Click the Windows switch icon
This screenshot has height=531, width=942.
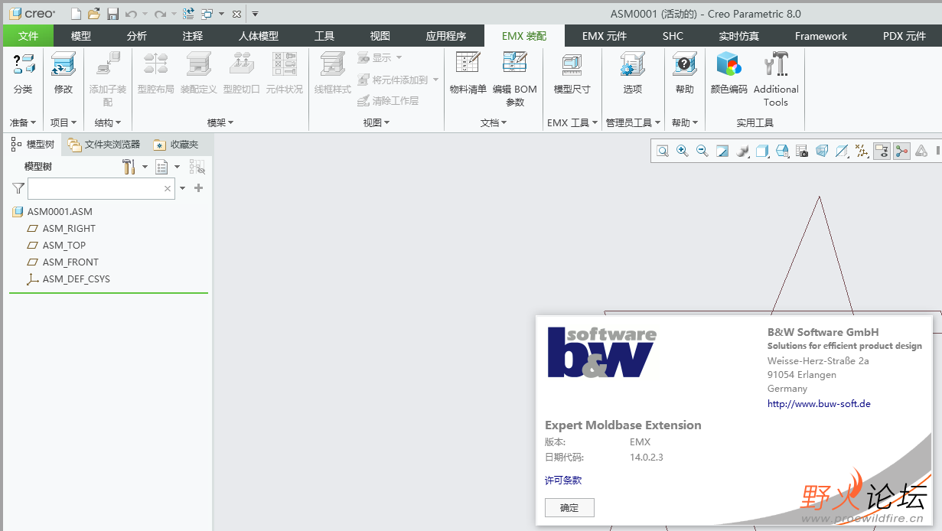click(x=207, y=14)
